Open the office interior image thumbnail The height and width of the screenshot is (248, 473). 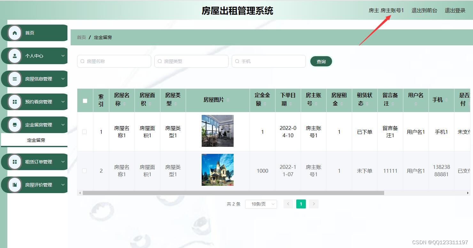pos(218,131)
